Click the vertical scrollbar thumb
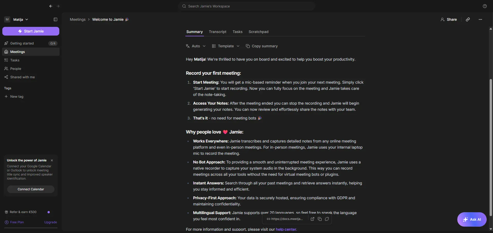Viewport: 493px width, 233px height. click(x=491, y=148)
